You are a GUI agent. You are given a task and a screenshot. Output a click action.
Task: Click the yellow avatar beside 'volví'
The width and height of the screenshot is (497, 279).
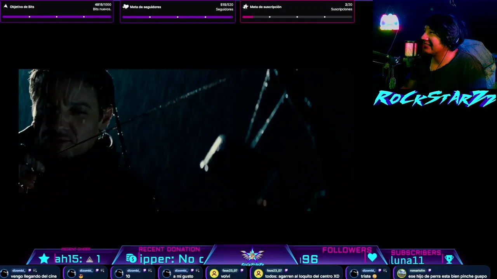[x=214, y=273]
